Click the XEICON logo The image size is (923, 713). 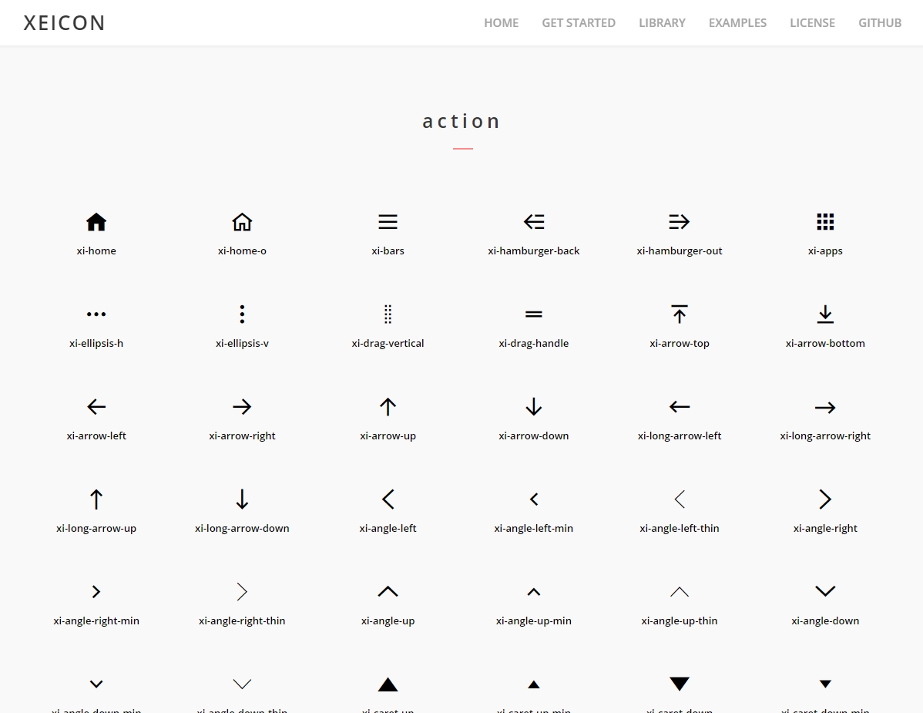64,23
